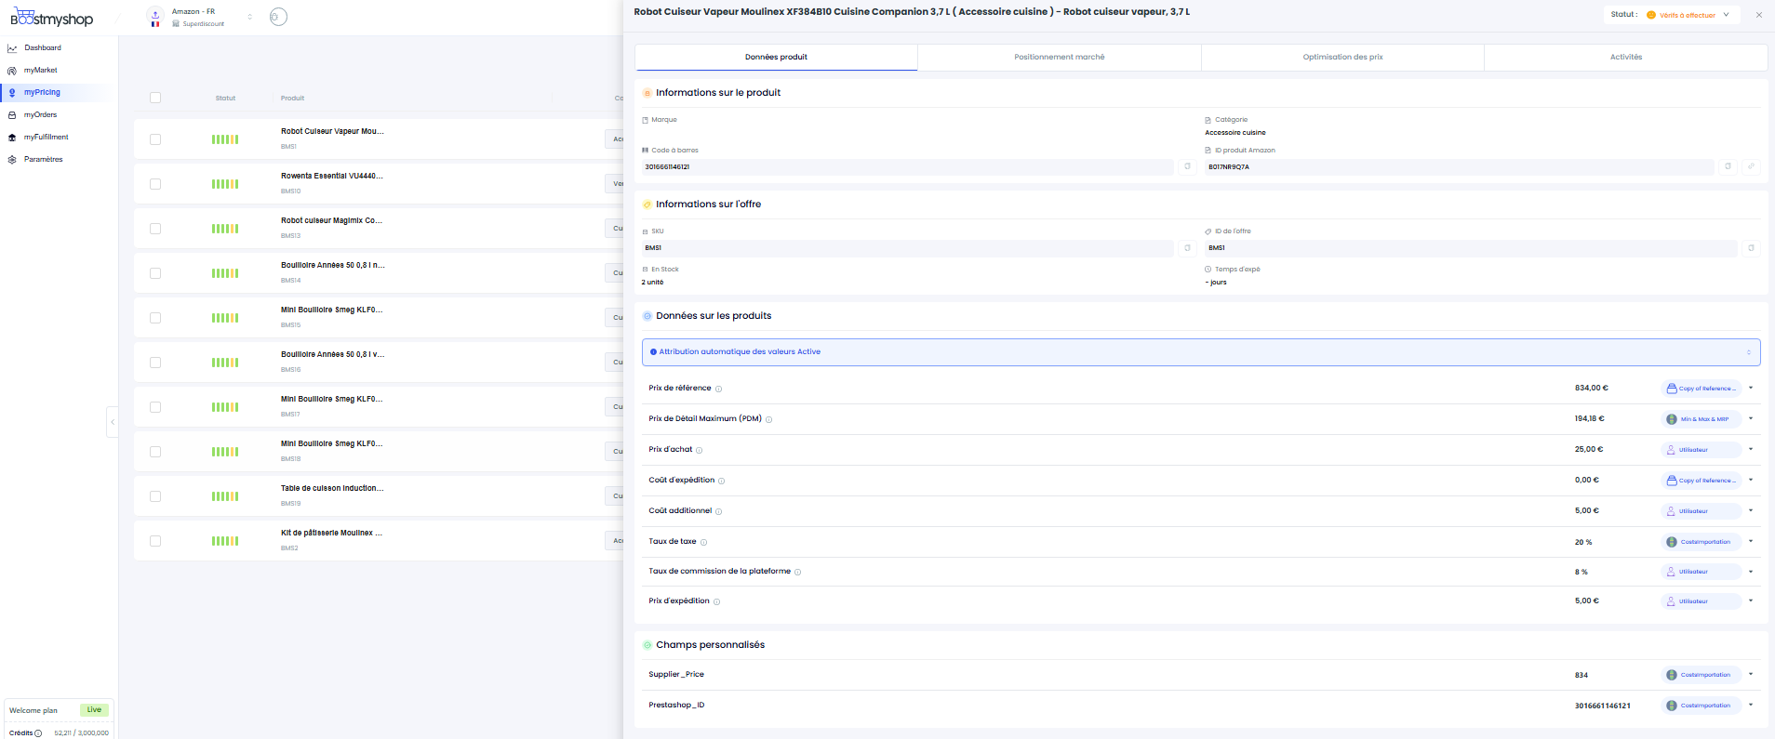Switch to the Positionnement marché tab
This screenshot has height=739, width=1775.
click(1060, 57)
